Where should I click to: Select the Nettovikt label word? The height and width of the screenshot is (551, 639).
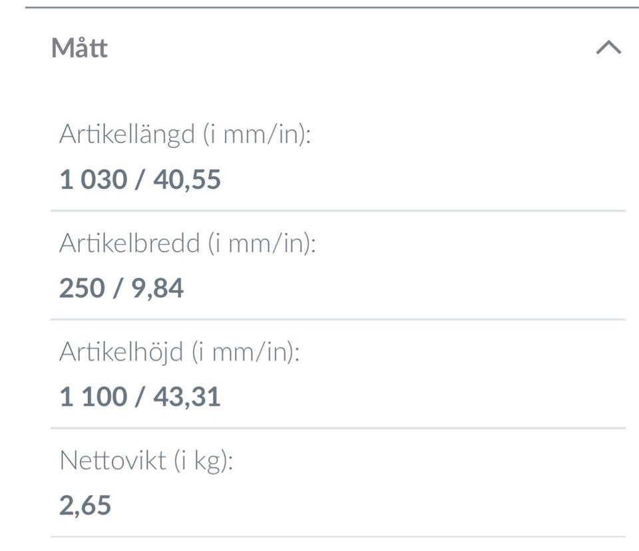tap(112, 460)
